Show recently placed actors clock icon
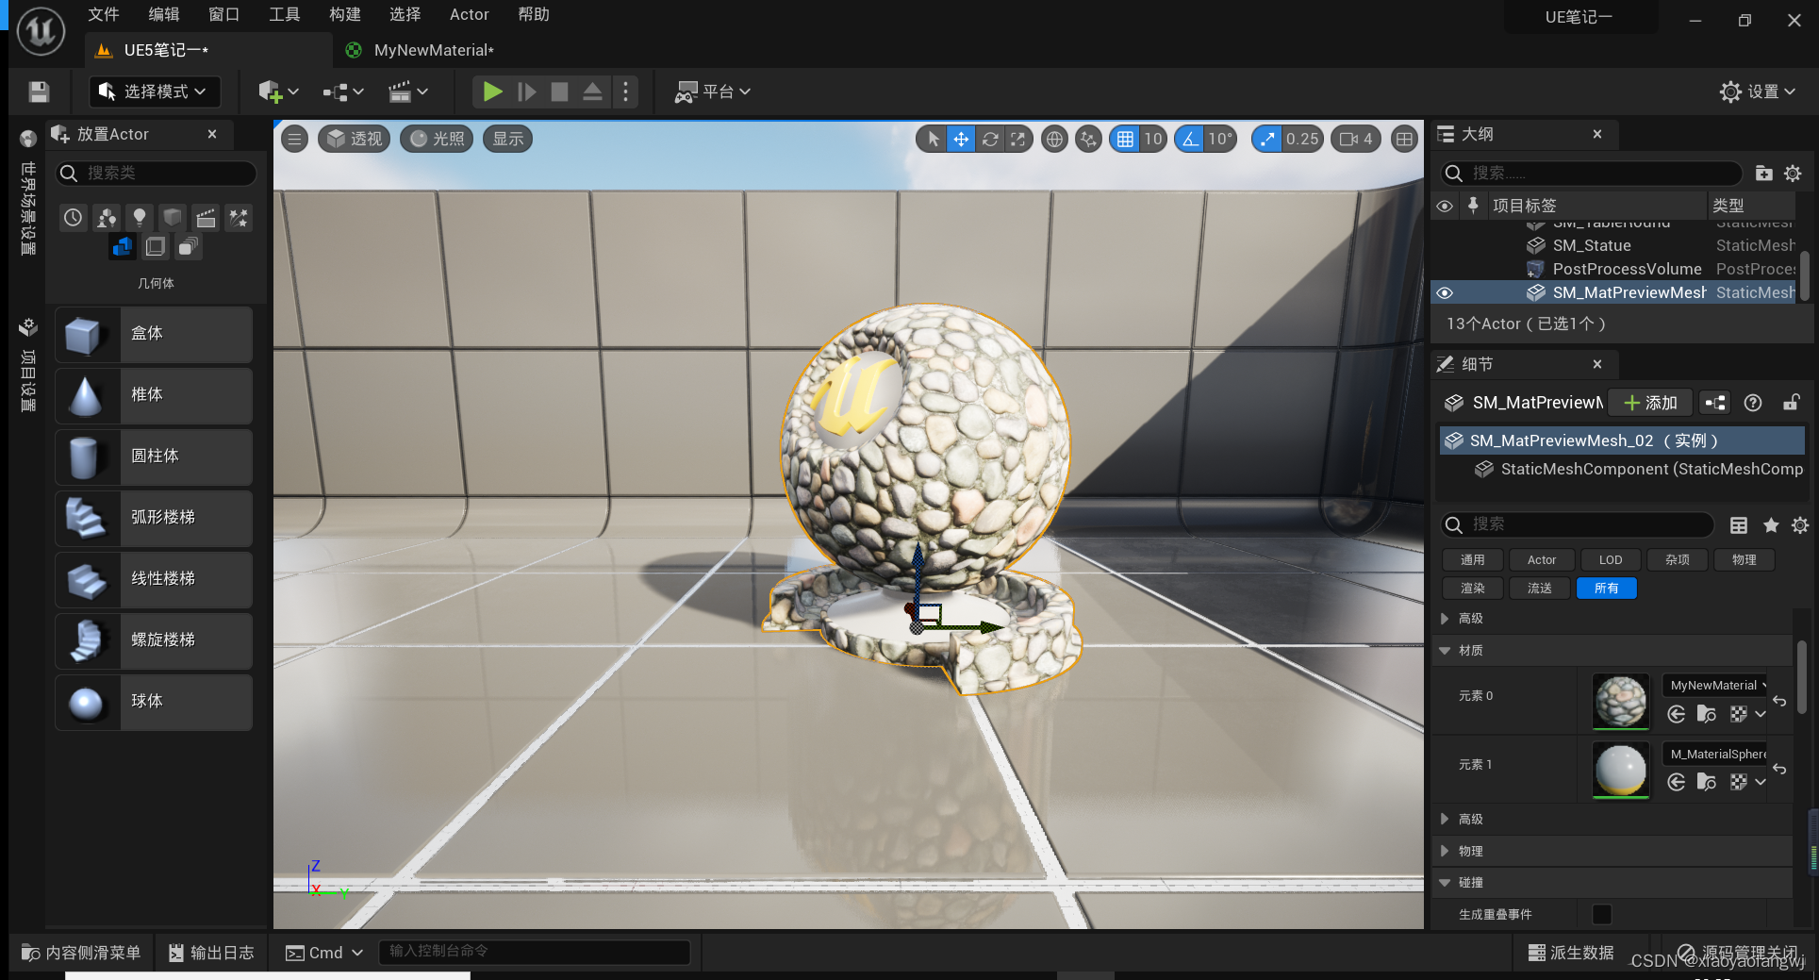 pos(74,218)
